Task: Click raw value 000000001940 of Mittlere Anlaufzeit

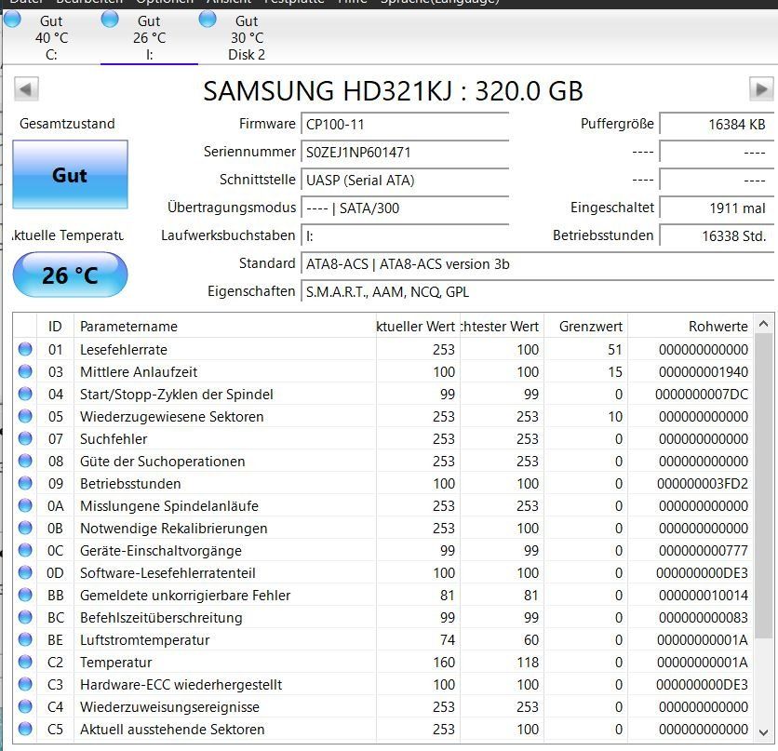Action: 703,372
